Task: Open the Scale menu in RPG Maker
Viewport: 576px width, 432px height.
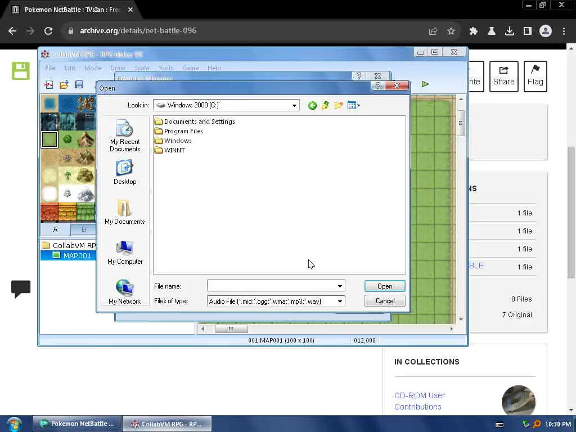Action: pyautogui.click(x=141, y=68)
